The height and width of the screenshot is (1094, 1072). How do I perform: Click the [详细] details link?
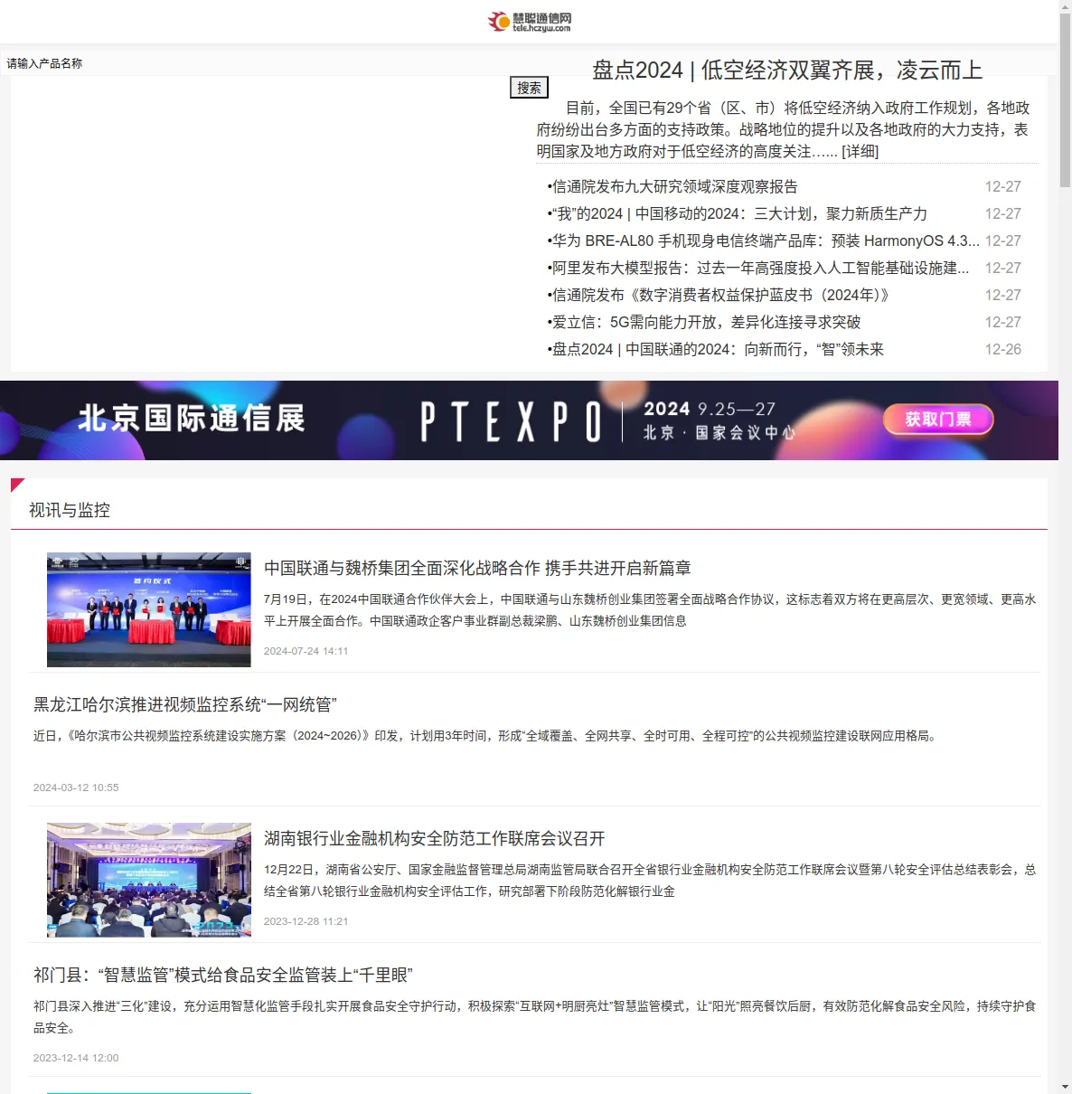pyautogui.click(x=860, y=151)
